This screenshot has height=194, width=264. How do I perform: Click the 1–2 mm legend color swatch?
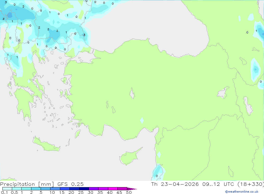(26, 189)
